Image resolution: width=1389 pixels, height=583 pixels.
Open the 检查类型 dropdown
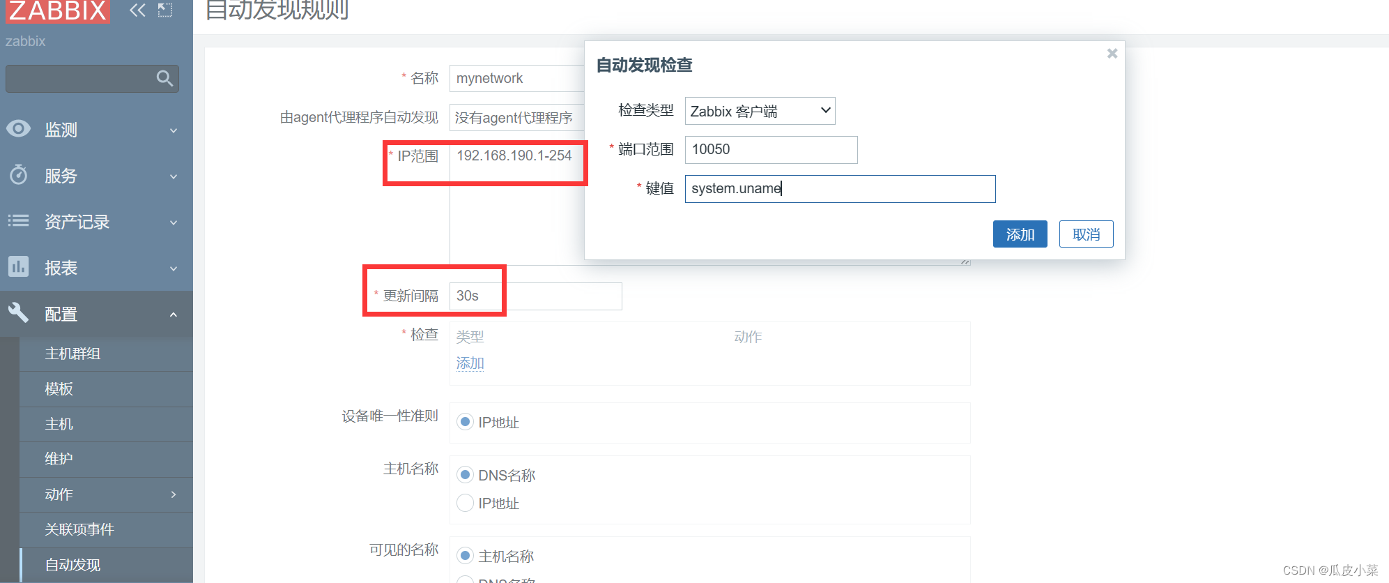tap(760, 111)
